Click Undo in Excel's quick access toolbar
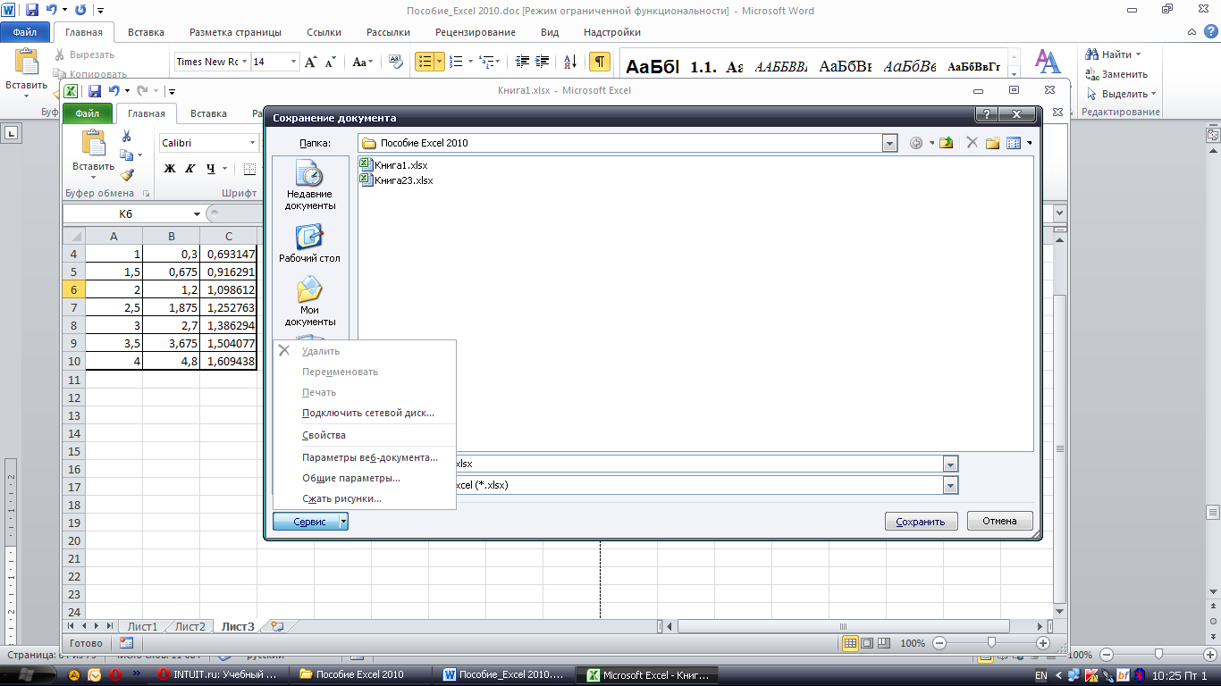 tap(114, 90)
